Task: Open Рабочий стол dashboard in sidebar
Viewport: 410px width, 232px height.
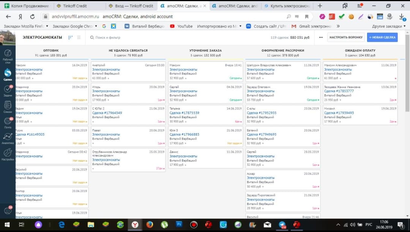Action: pyautogui.click(x=8, y=55)
